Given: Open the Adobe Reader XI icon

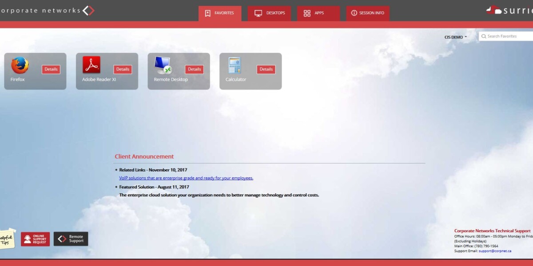Looking at the screenshot, I should (x=91, y=65).
